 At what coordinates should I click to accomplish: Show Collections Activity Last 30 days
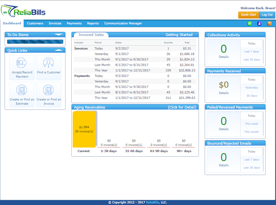tap(252, 60)
